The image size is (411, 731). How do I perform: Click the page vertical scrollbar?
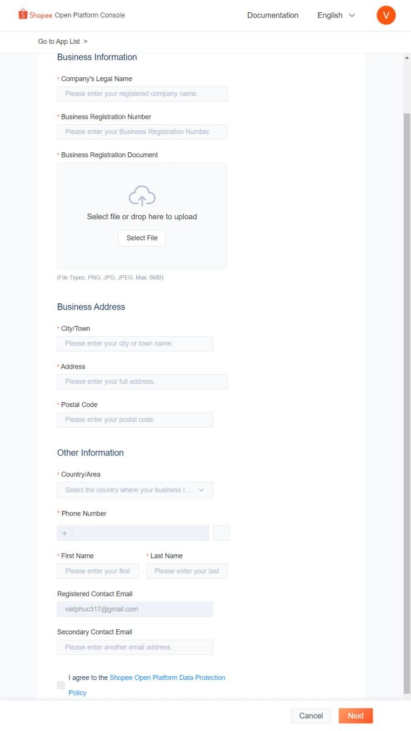(407, 365)
